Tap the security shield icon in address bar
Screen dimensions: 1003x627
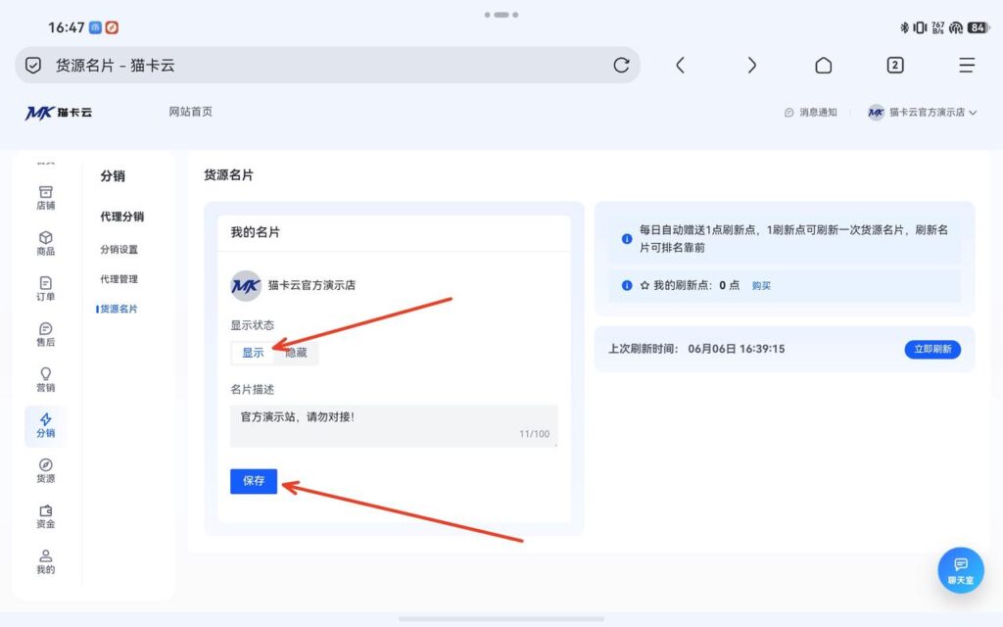pyautogui.click(x=33, y=66)
